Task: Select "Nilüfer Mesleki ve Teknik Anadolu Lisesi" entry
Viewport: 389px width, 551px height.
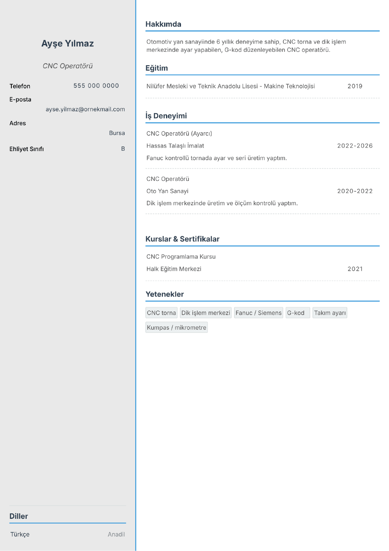Action: [231, 86]
